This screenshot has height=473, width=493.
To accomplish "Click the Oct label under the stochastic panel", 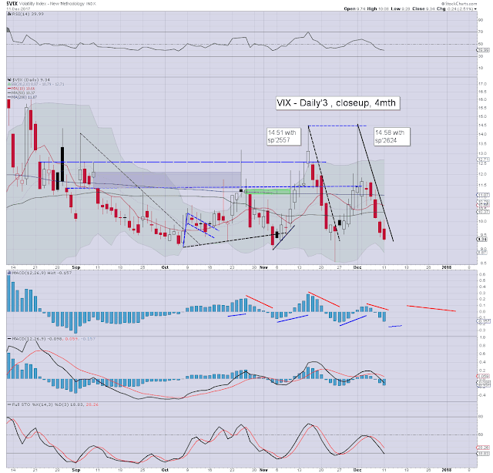I will [165, 470].
